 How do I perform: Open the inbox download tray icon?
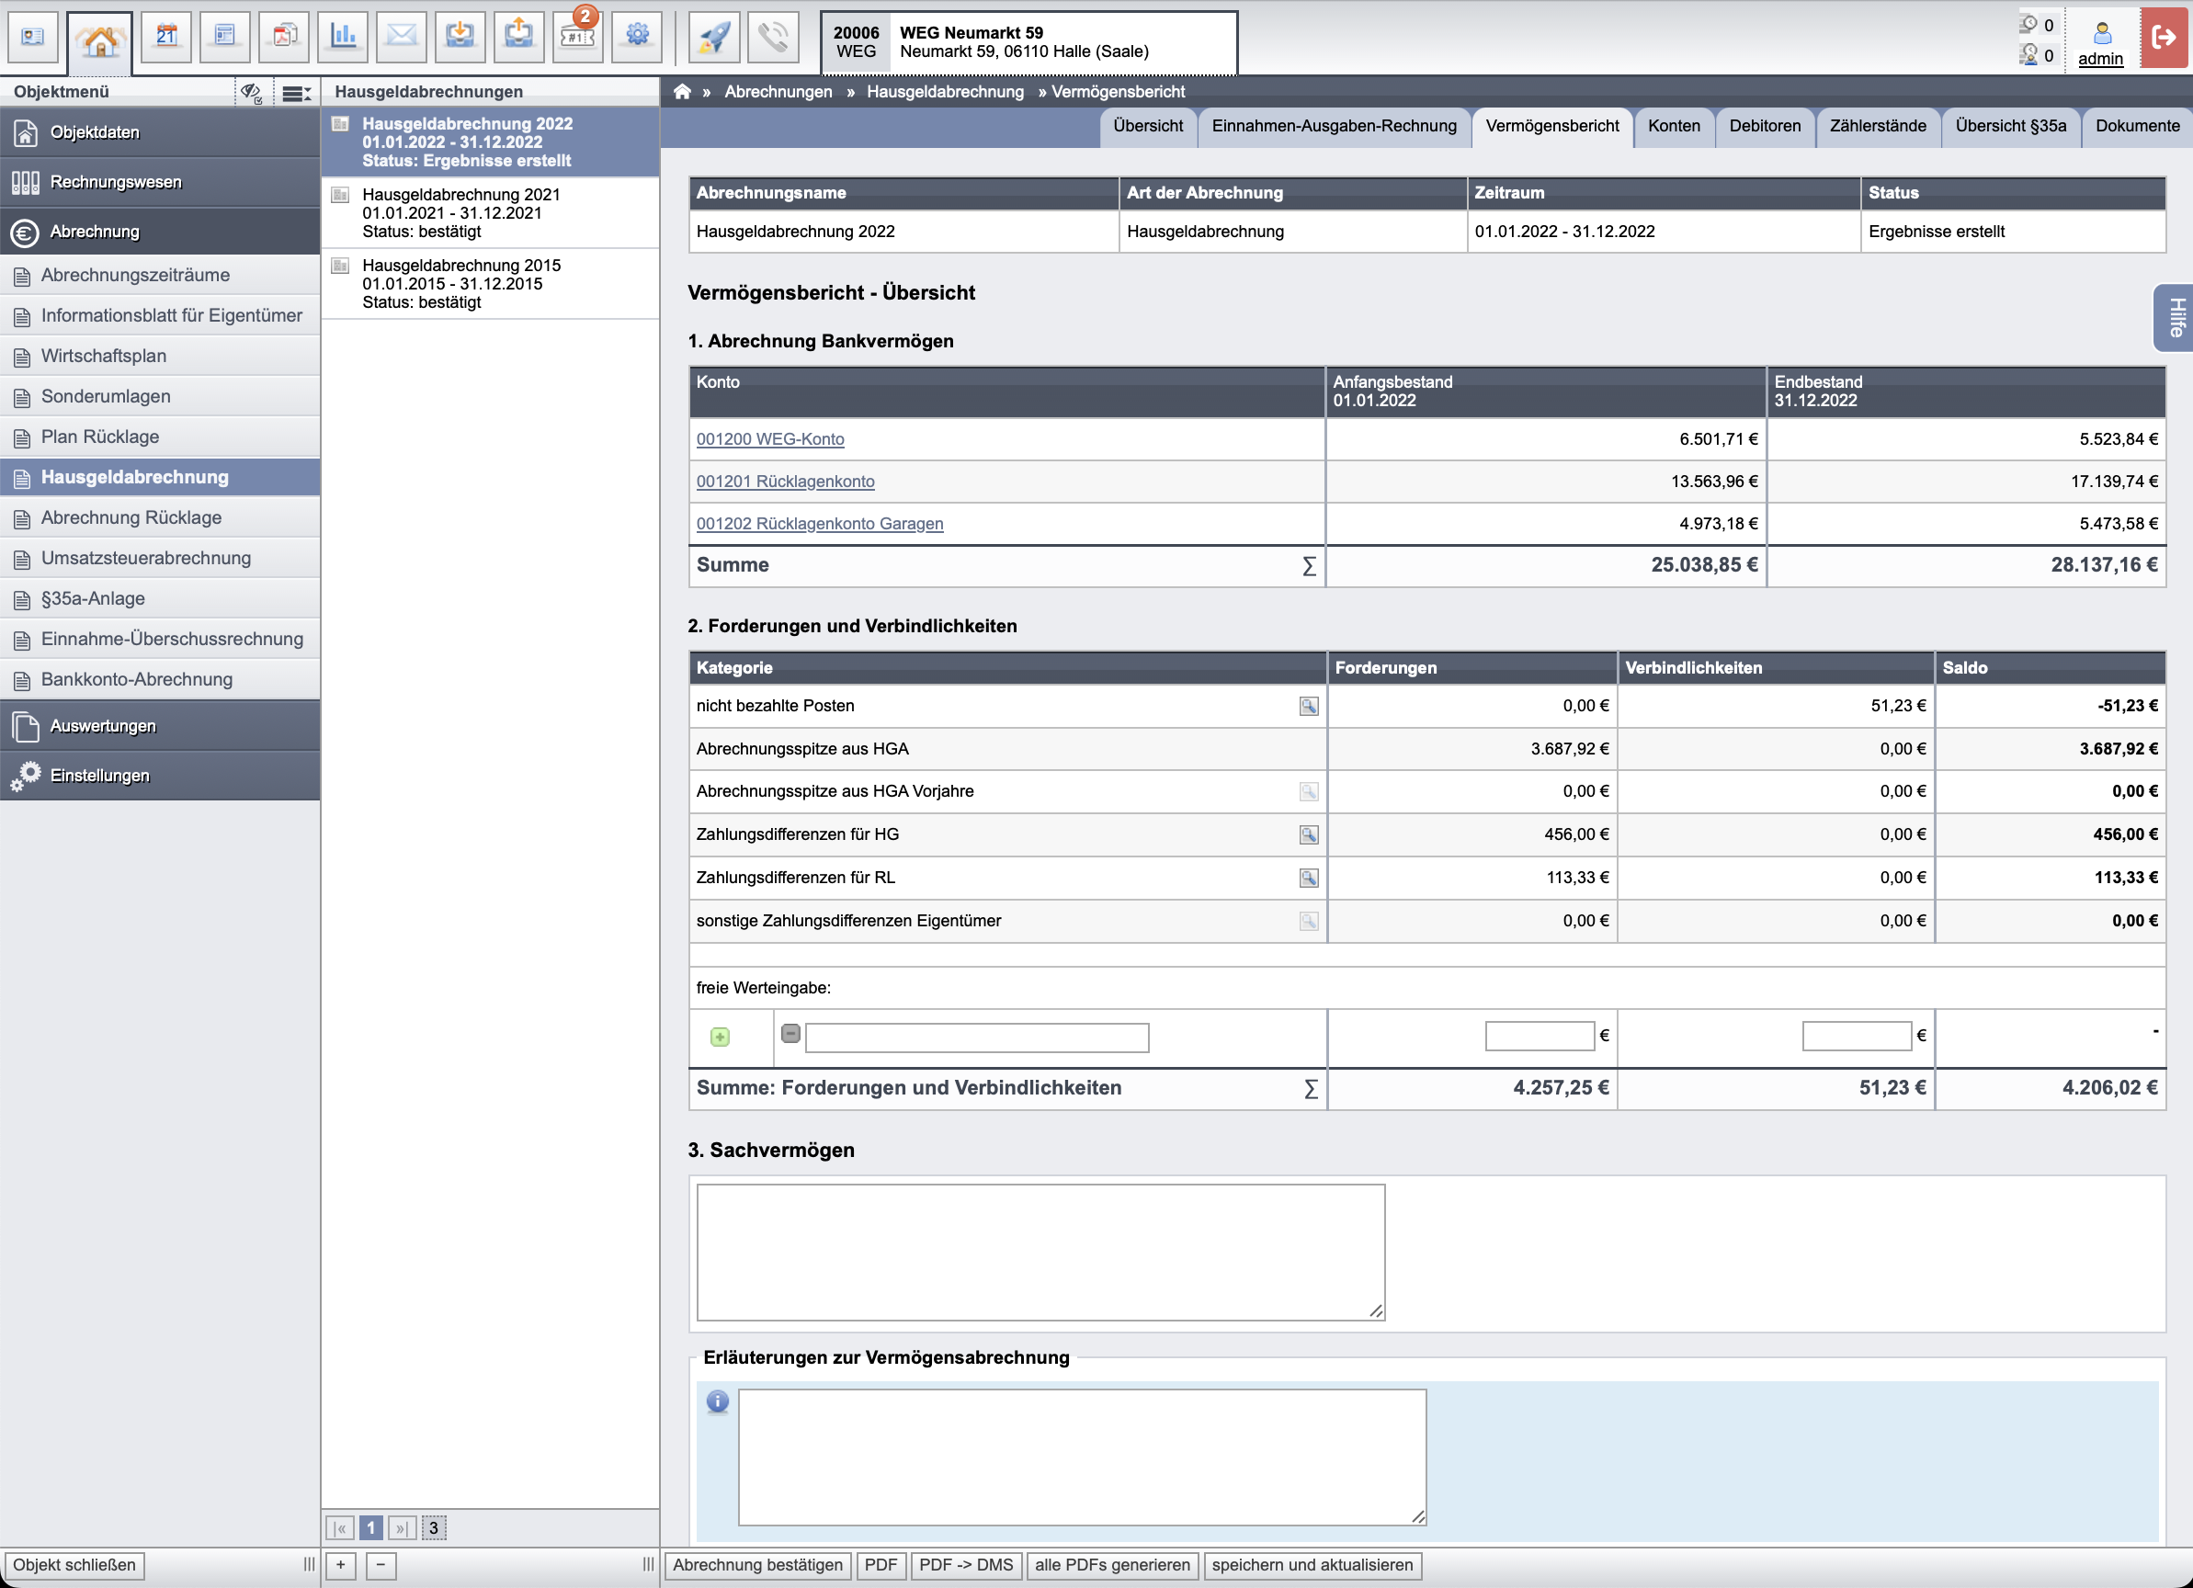(x=460, y=37)
